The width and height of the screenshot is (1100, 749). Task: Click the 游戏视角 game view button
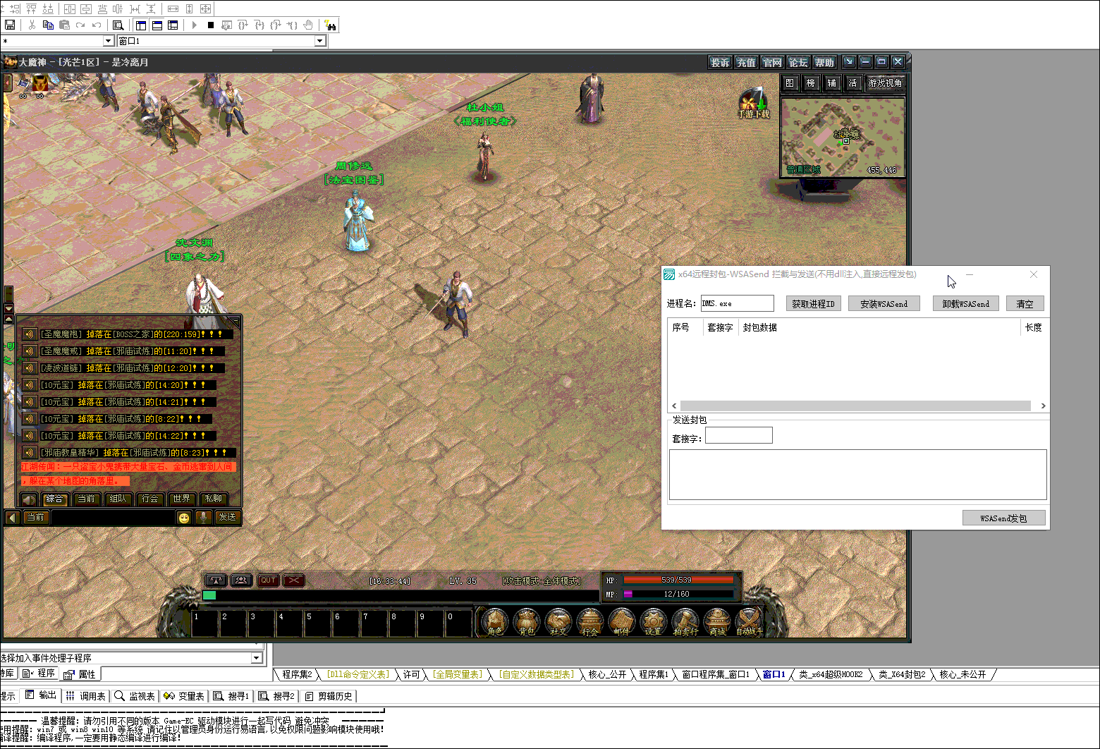pos(885,83)
